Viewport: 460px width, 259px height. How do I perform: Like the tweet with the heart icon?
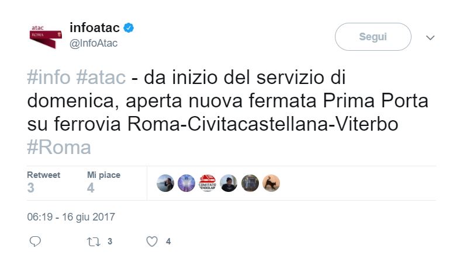click(151, 241)
